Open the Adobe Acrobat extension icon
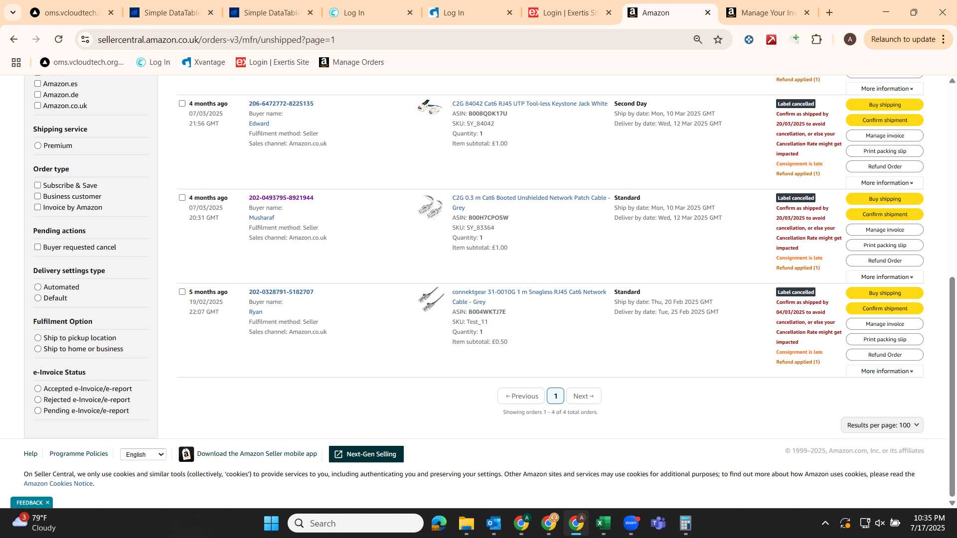The height and width of the screenshot is (538, 957). click(772, 39)
